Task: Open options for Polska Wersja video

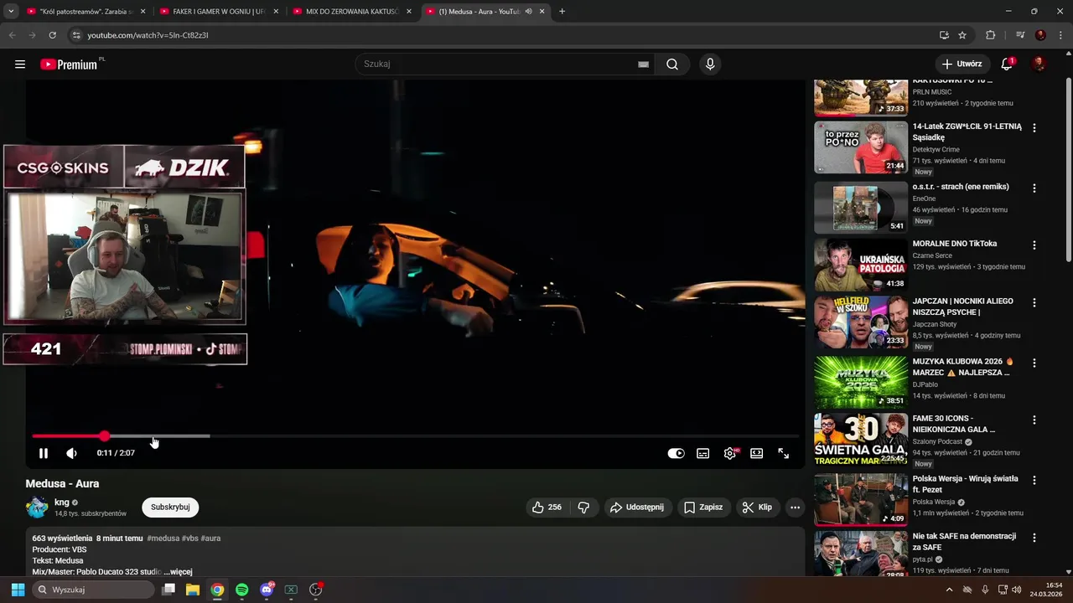Action: pos(1034,481)
